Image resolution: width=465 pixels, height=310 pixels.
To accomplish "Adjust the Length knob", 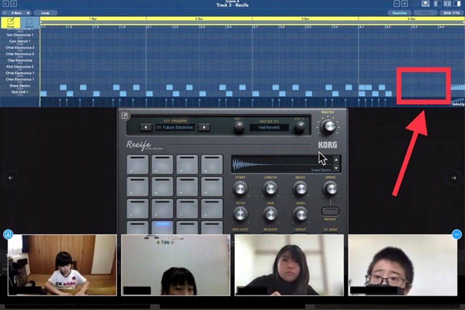I will (x=270, y=188).
